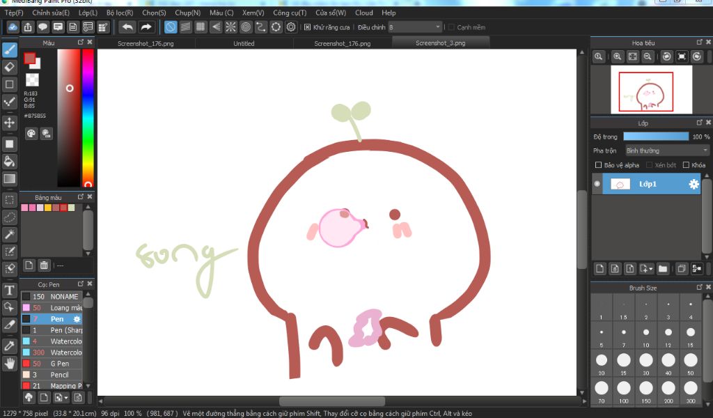Viewport: 713px width, 418px height.
Task: Choose brush size 100 in Brush Size panel
Action: [x=623, y=392]
